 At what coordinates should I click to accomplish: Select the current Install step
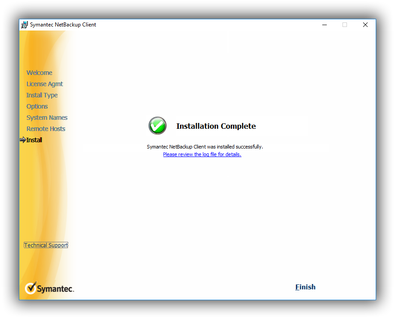34,140
